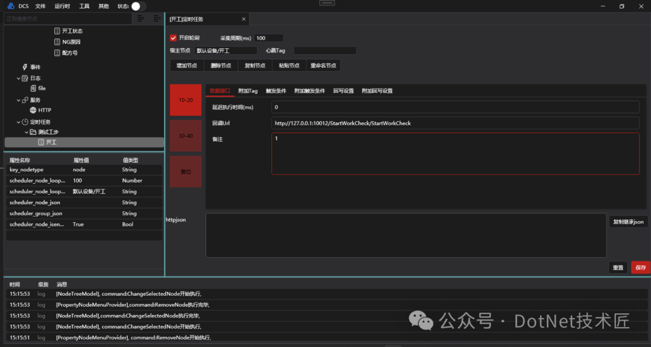
Task: Collapse the 日志 tree node
Action: click(18, 78)
